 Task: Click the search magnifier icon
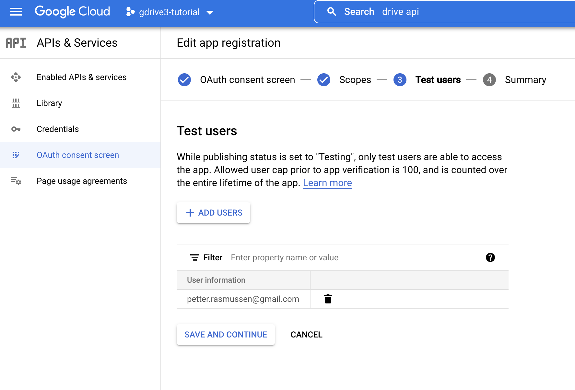pyautogui.click(x=332, y=12)
